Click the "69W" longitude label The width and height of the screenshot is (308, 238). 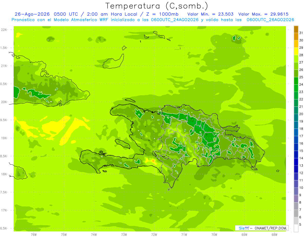[244, 234]
